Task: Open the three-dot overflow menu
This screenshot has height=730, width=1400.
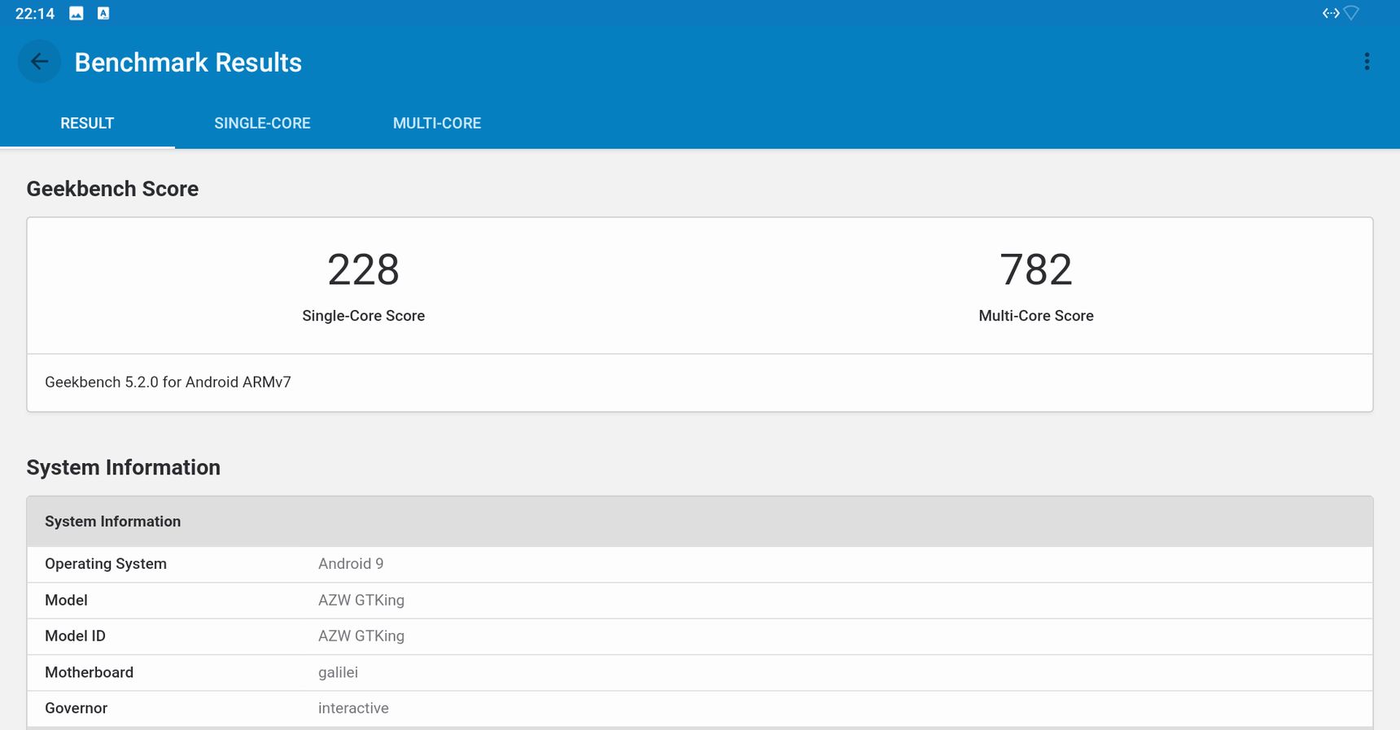Action: 1367,62
